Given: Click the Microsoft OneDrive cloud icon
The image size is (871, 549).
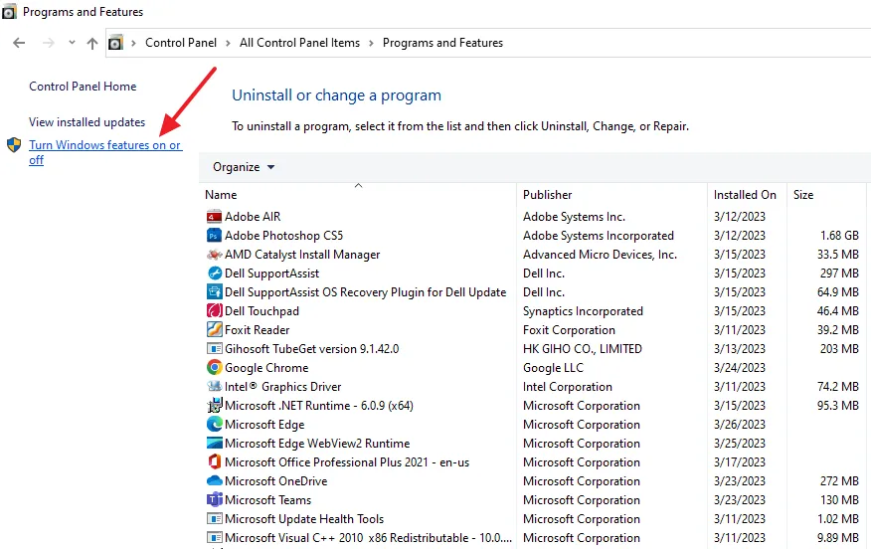Looking at the screenshot, I should 215,481.
